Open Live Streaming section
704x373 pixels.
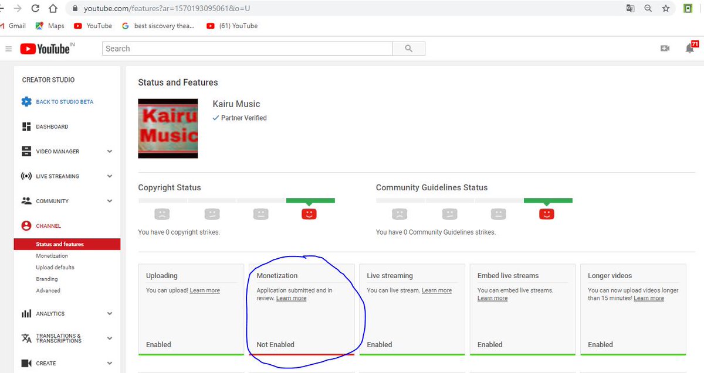tap(57, 176)
